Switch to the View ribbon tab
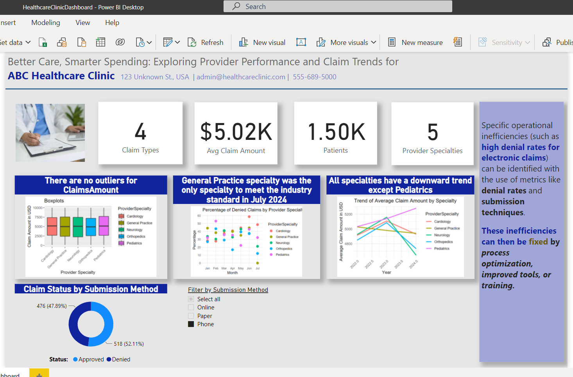This screenshot has width=573, height=377. pos(83,23)
